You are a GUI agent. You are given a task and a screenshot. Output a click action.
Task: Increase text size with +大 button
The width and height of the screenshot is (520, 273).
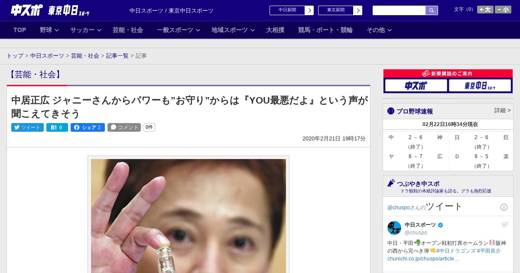coord(485,10)
